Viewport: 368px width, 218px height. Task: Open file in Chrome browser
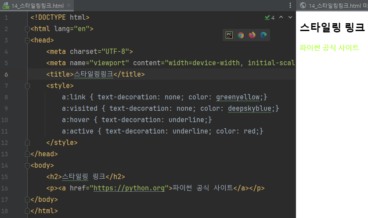(241, 35)
